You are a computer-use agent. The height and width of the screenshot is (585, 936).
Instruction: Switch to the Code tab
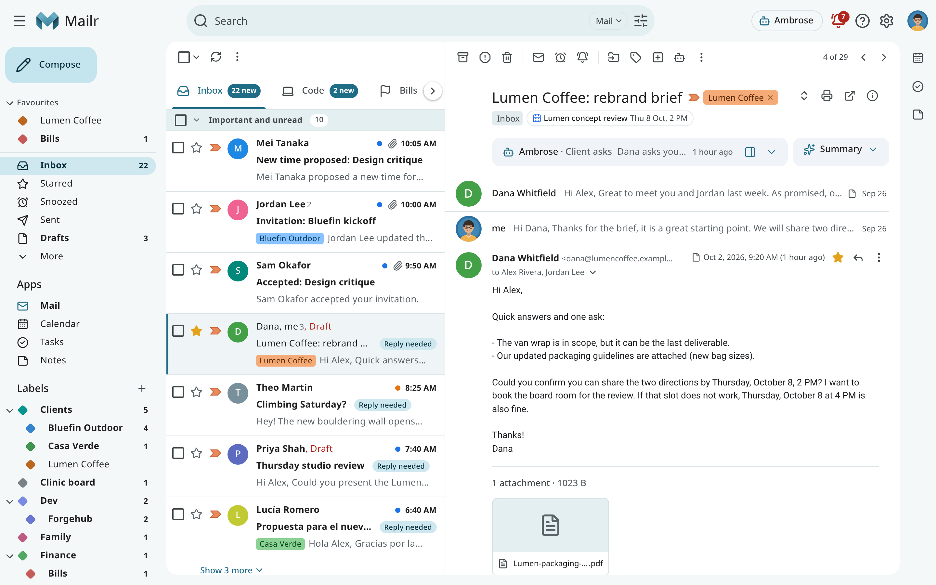pyautogui.click(x=319, y=91)
